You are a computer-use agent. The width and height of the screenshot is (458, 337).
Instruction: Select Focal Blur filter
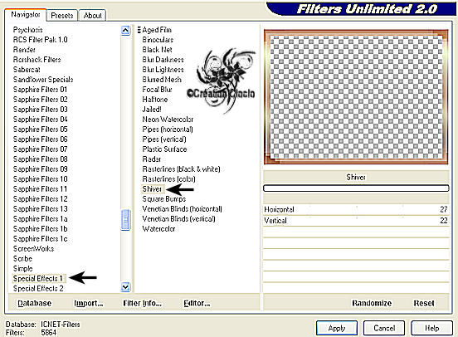point(157,90)
